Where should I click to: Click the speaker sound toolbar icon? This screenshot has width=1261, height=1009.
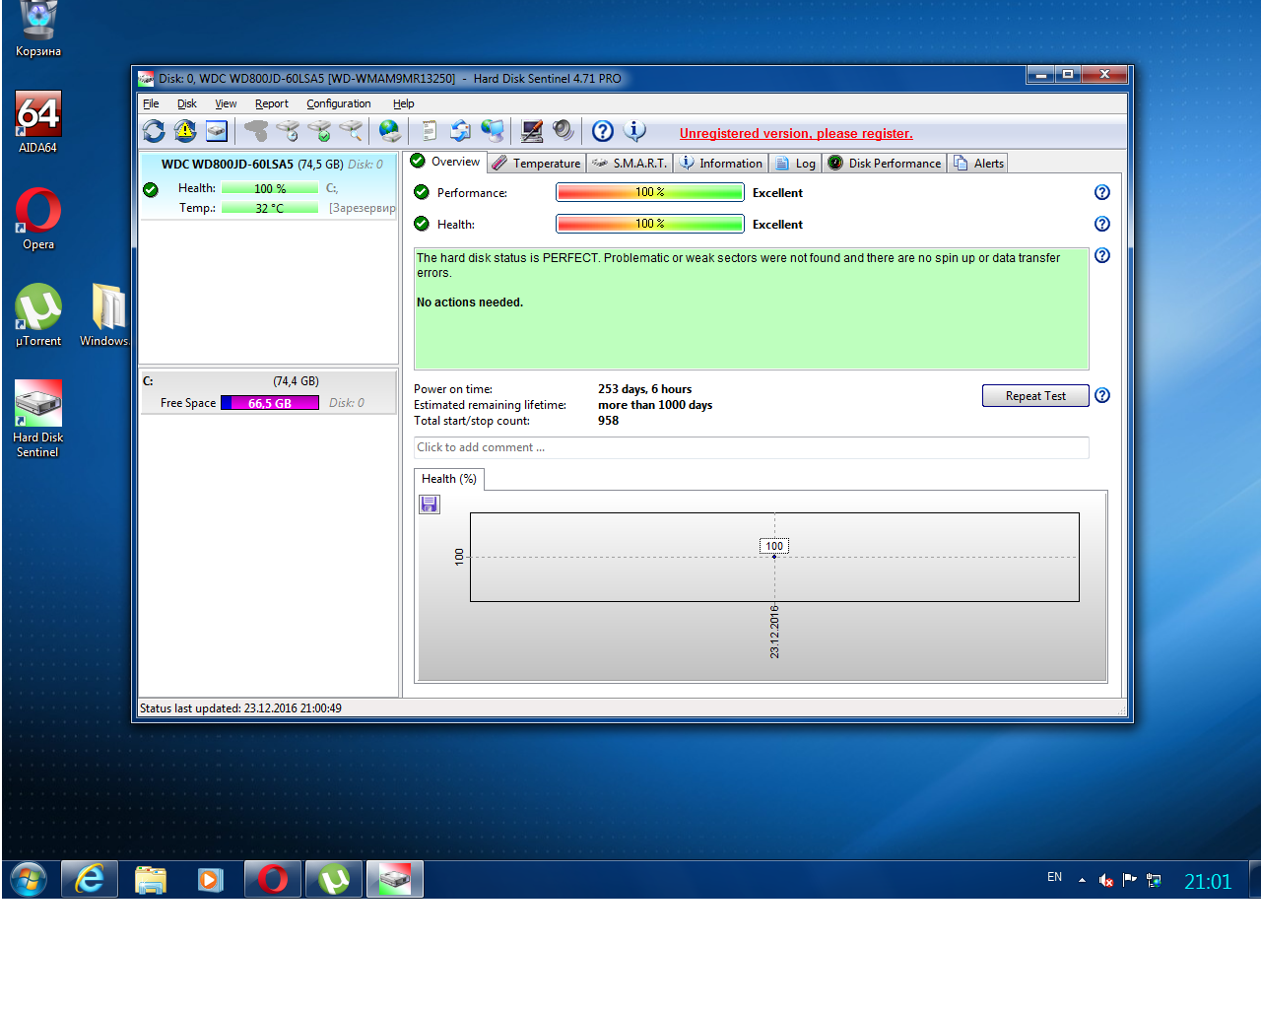tap(563, 131)
